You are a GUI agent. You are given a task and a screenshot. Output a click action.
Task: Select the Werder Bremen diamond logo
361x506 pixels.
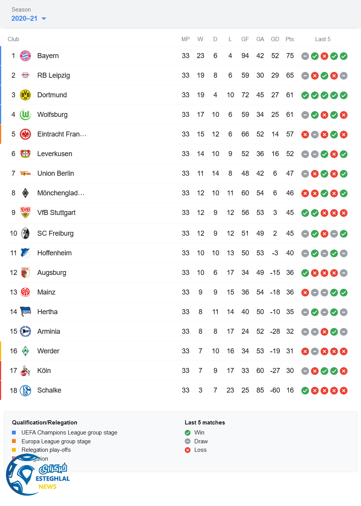tap(25, 351)
